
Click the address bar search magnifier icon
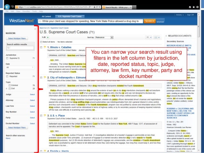(90, 7)
